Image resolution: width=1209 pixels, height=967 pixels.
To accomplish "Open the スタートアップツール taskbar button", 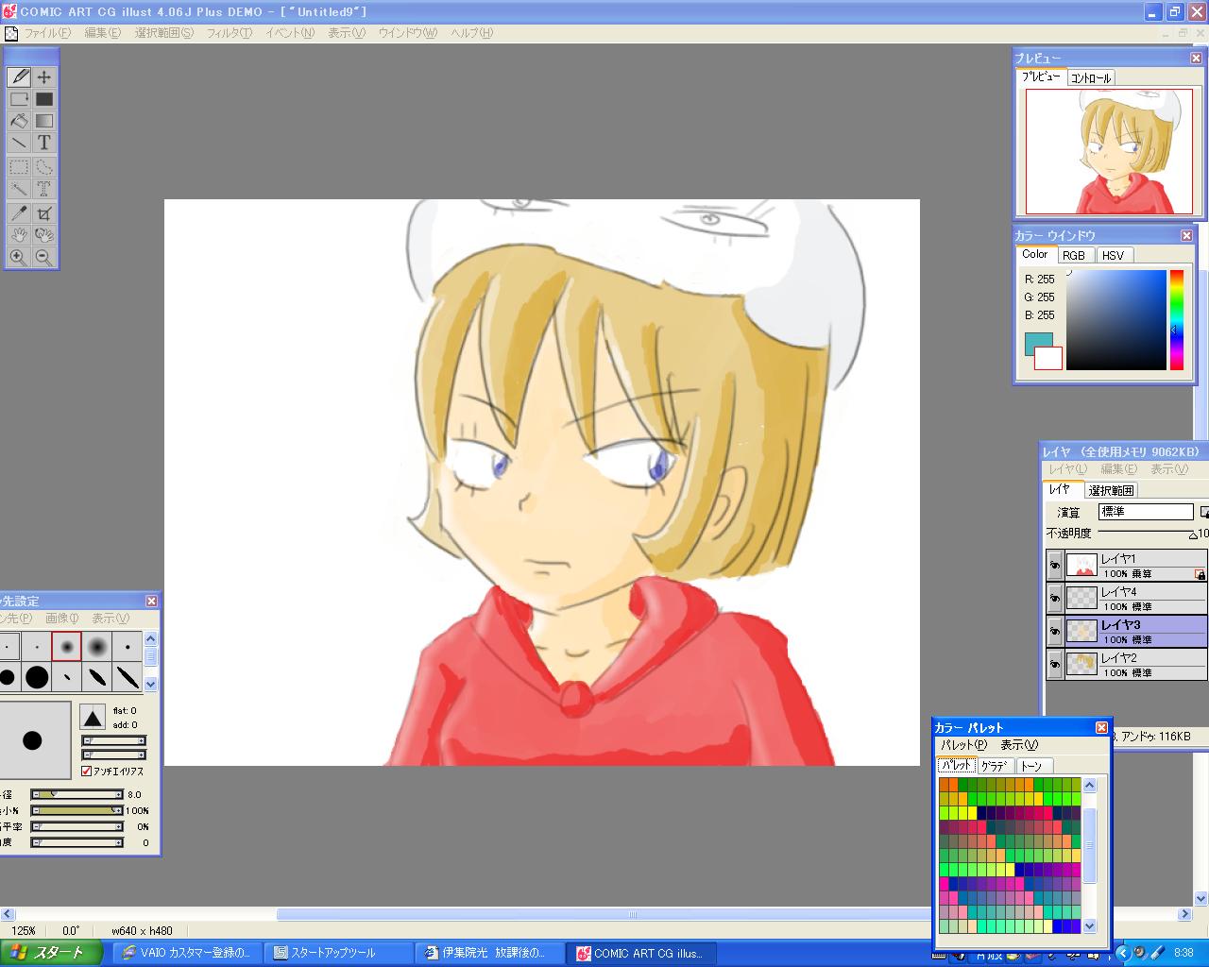I will click(338, 953).
